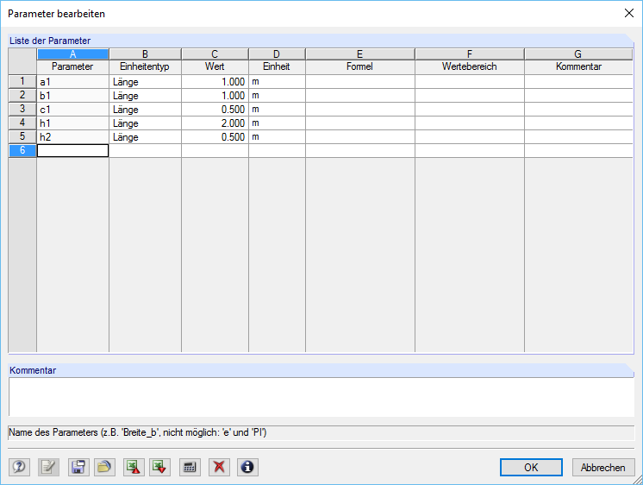Click Länge unit type for h2
Screen dimensions: 643x485
pyautogui.click(x=145, y=136)
